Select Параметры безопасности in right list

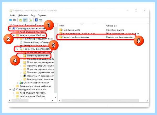coord(76,37)
